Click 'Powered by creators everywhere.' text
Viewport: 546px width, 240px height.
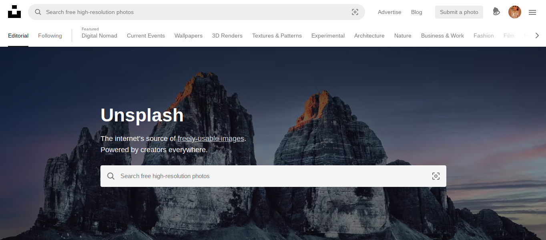pyautogui.click(x=154, y=150)
